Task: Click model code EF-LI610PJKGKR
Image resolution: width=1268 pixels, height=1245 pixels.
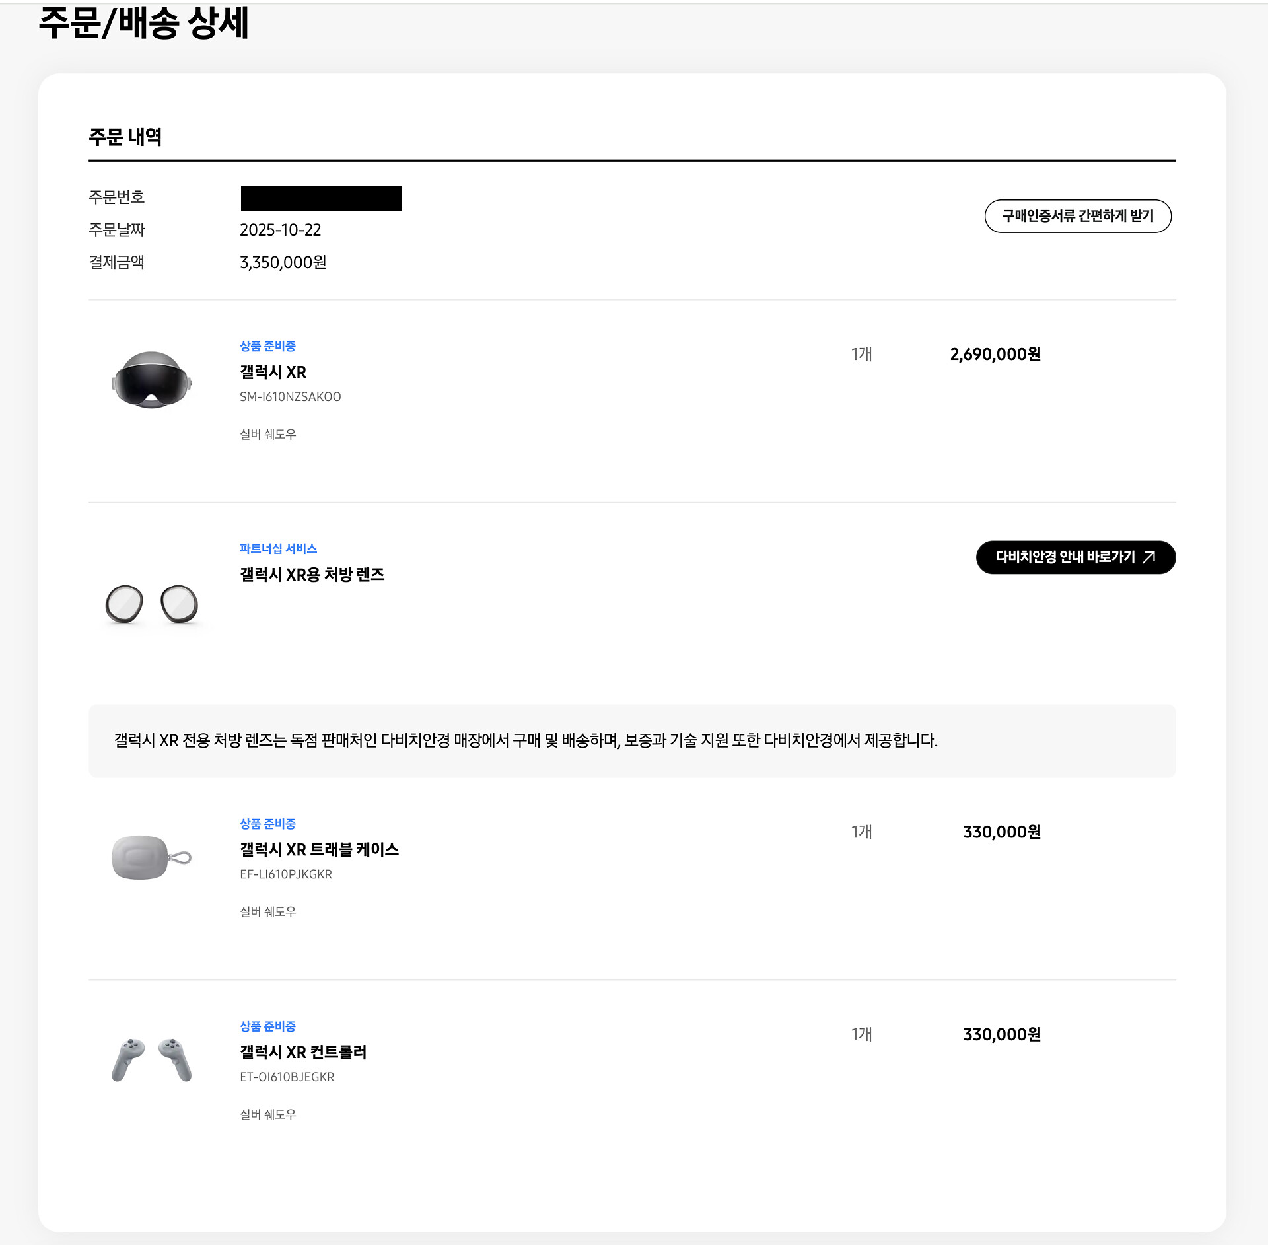Action: [285, 874]
